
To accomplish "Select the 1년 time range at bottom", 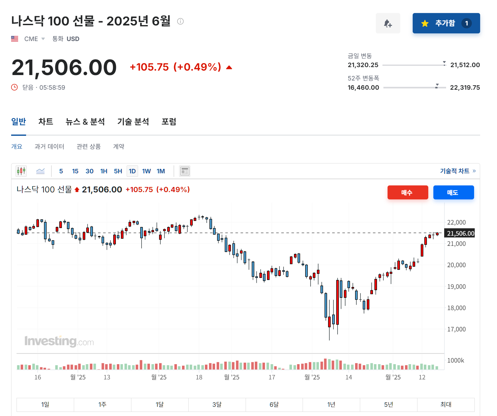I will [332, 404].
